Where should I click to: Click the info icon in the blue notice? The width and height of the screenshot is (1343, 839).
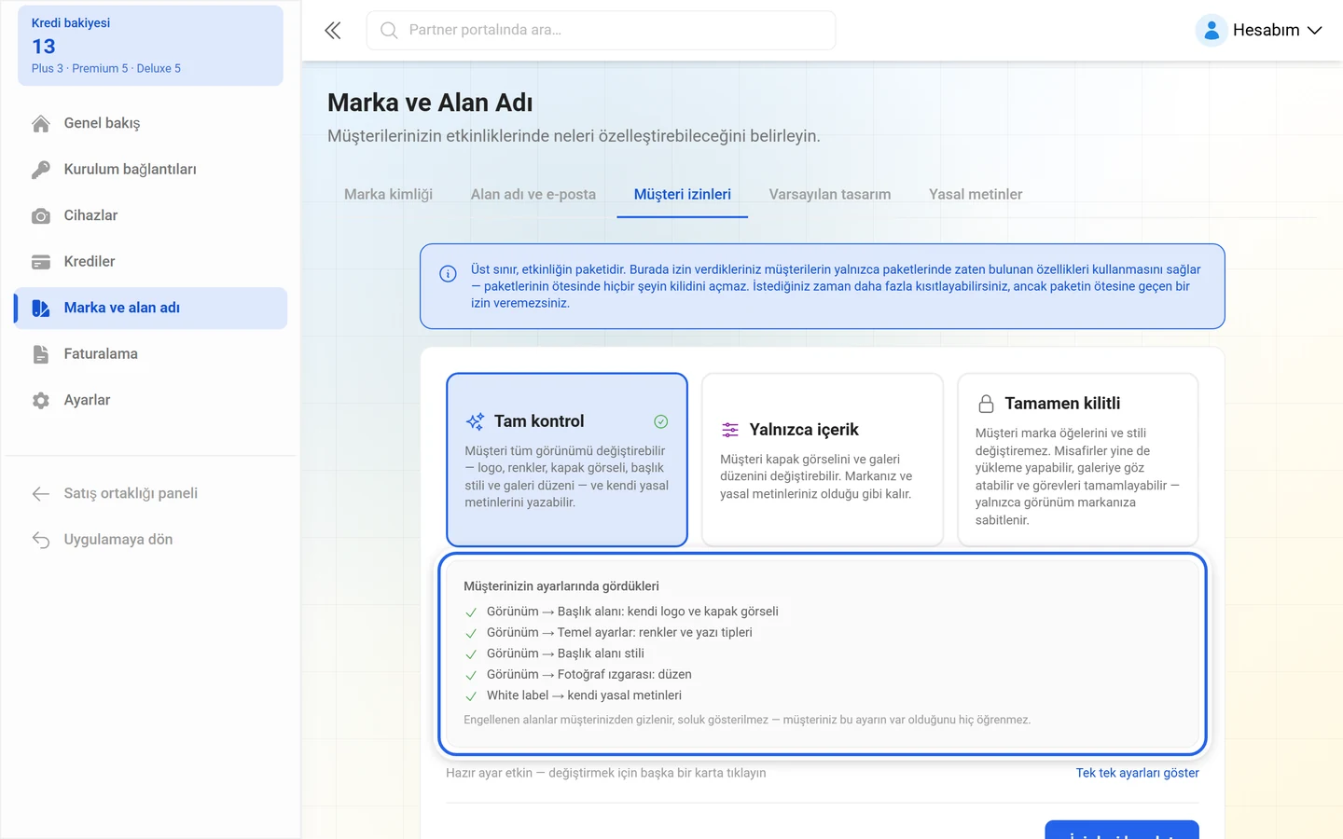(448, 273)
